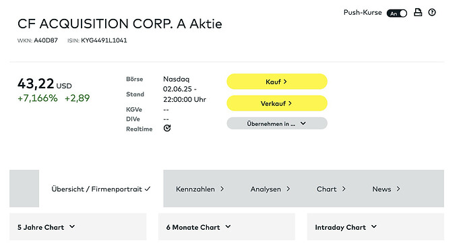Open the News tab
Image resolution: width=465 pixels, height=248 pixels.
tap(386, 189)
